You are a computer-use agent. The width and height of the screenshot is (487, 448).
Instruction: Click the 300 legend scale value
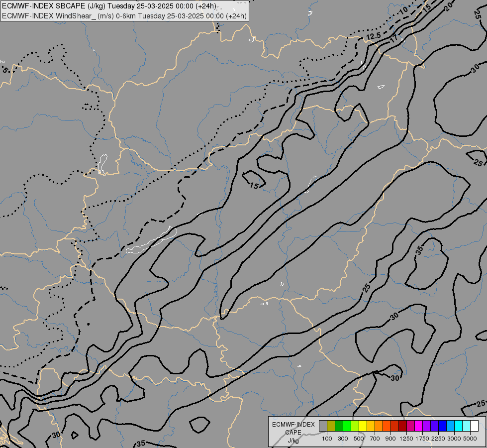343,439
